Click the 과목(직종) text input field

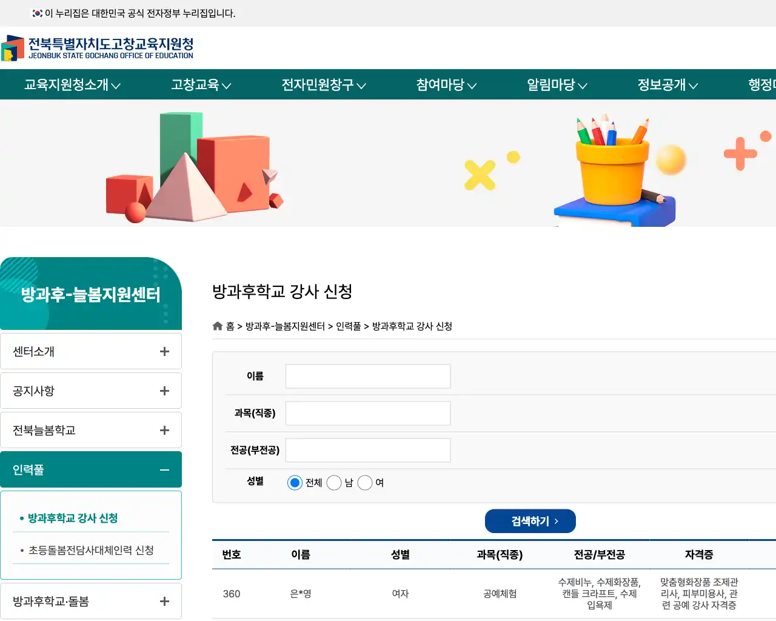point(367,413)
